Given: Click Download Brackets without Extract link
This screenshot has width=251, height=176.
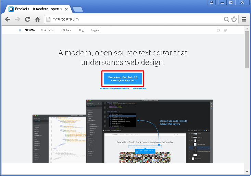Looking at the screenshot, I should [114, 88].
